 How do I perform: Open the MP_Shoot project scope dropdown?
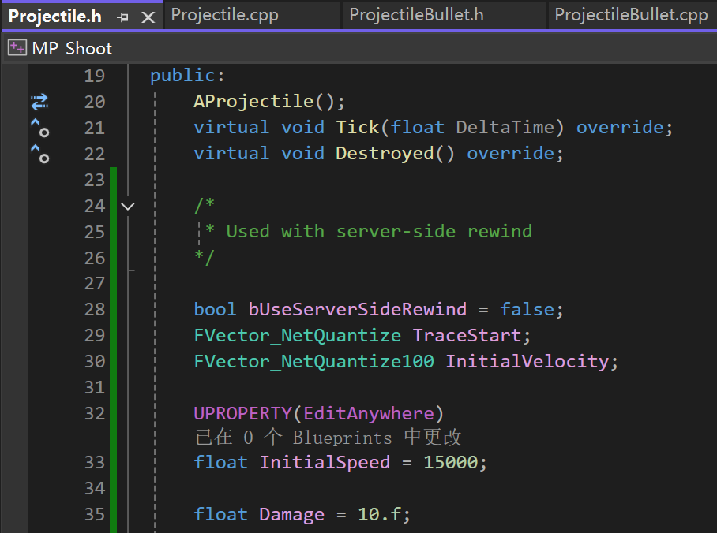pyautogui.click(x=361, y=48)
